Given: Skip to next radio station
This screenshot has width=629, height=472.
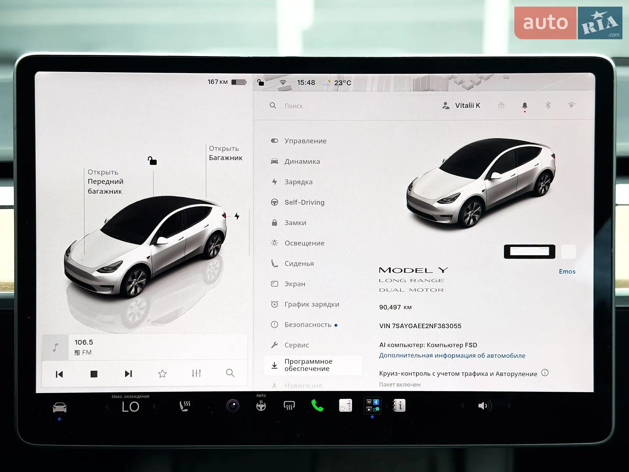Looking at the screenshot, I should [x=128, y=374].
